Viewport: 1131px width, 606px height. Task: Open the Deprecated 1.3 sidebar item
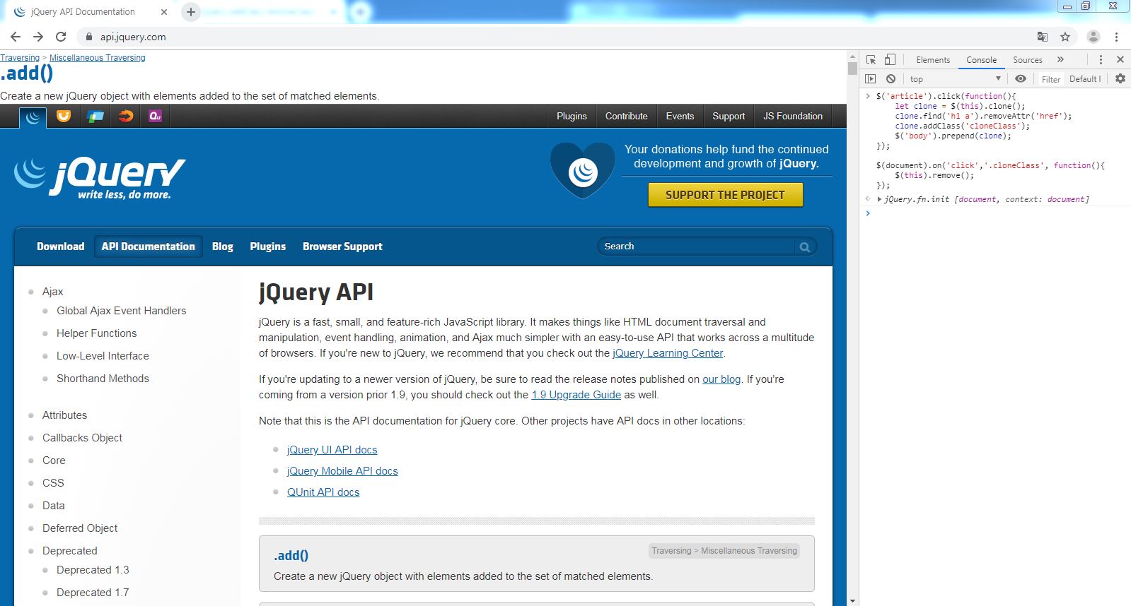click(93, 570)
